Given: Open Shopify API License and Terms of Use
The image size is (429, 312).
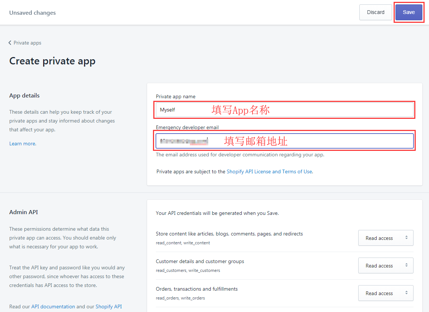Looking at the screenshot, I should [269, 171].
